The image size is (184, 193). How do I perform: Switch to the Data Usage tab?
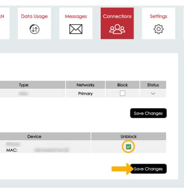[x=34, y=23]
